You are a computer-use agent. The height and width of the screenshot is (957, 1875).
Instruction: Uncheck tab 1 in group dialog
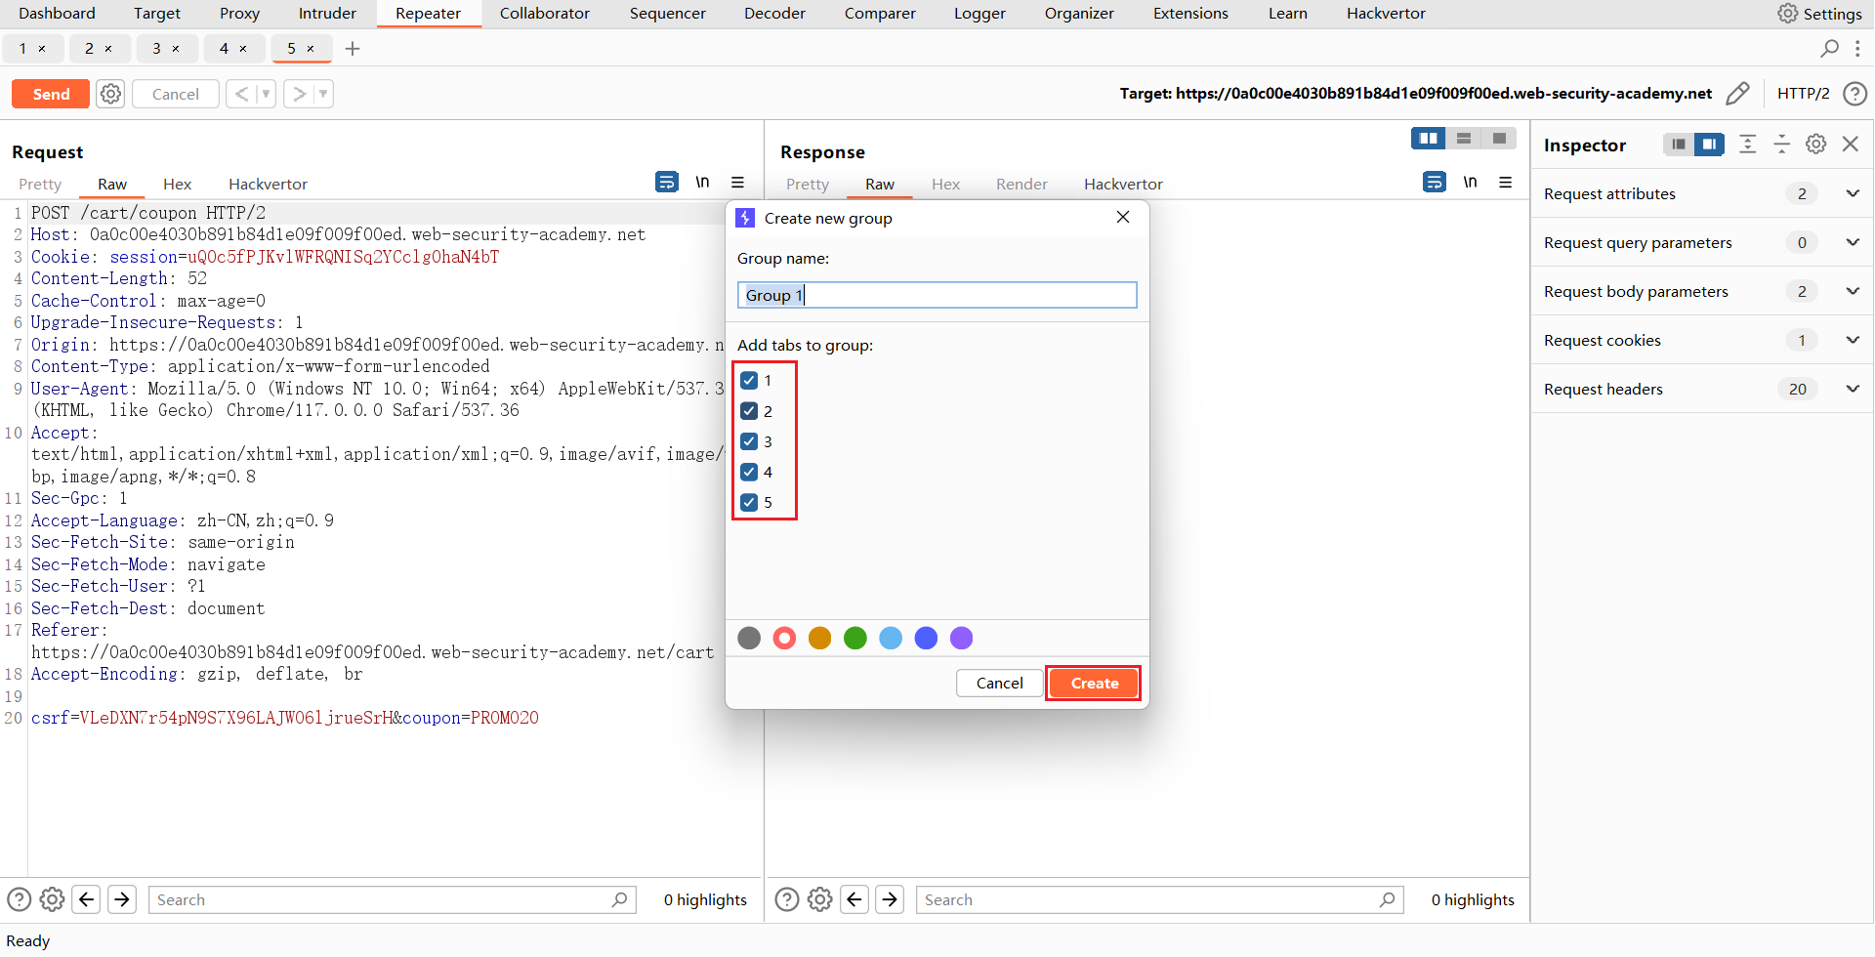point(749,381)
